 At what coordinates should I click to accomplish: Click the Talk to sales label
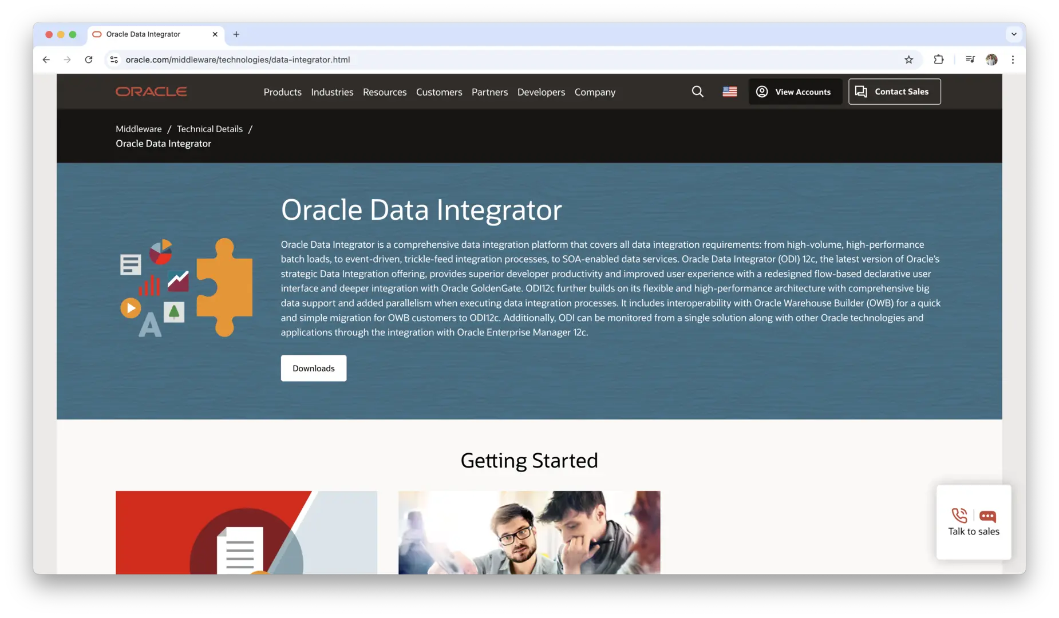974,532
